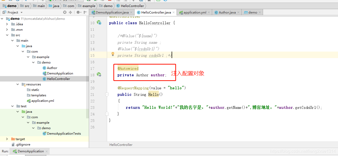The image size is (338, 156).
Task: Expand the target folder
Action: click(7, 139)
